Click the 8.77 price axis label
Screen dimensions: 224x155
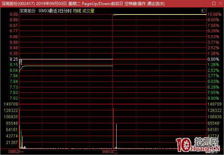pyautogui.click(x=14, y=31)
